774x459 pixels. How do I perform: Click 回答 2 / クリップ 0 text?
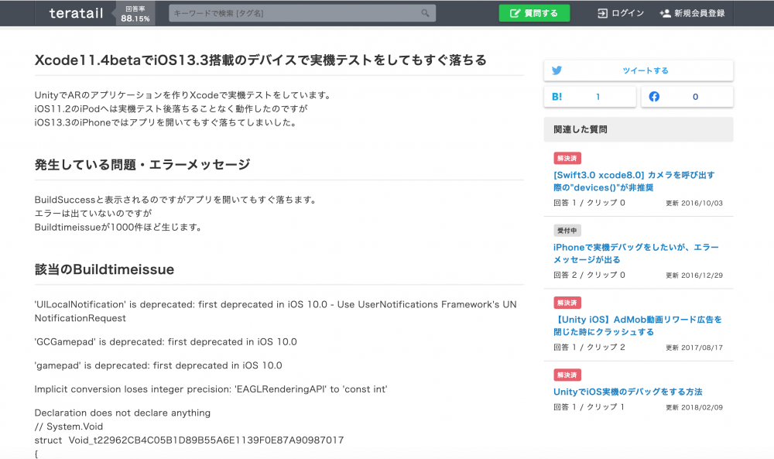pyautogui.click(x=589, y=275)
